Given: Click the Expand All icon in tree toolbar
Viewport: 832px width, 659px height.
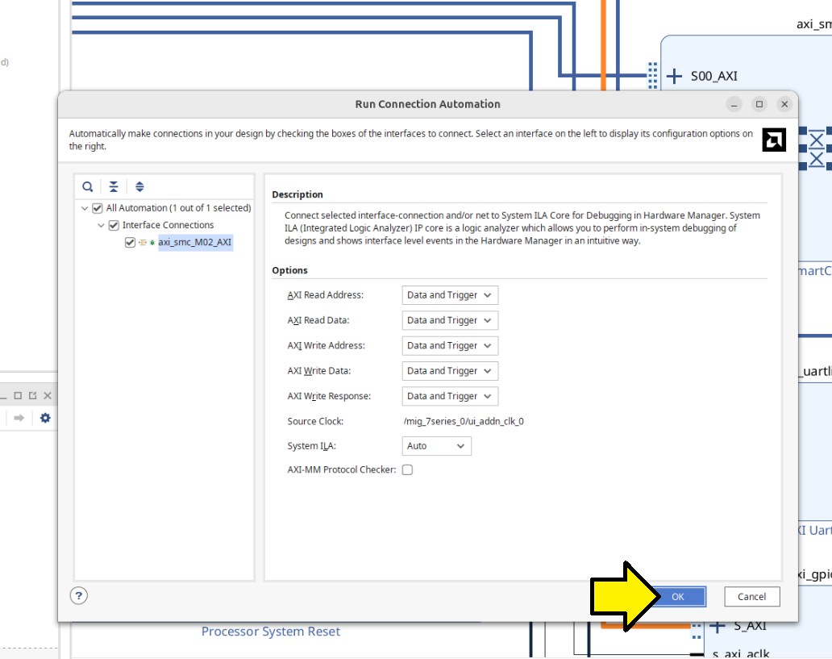Looking at the screenshot, I should 139,186.
